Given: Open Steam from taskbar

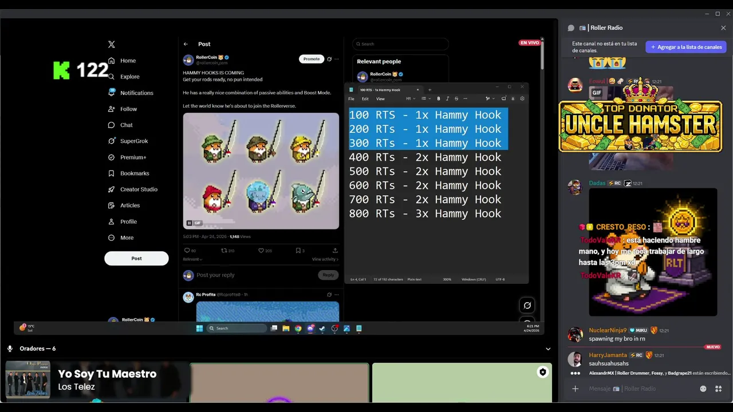Looking at the screenshot, I should tap(322, 328).
